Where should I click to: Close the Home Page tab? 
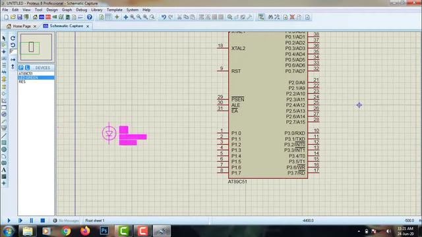tap(35, 26)
